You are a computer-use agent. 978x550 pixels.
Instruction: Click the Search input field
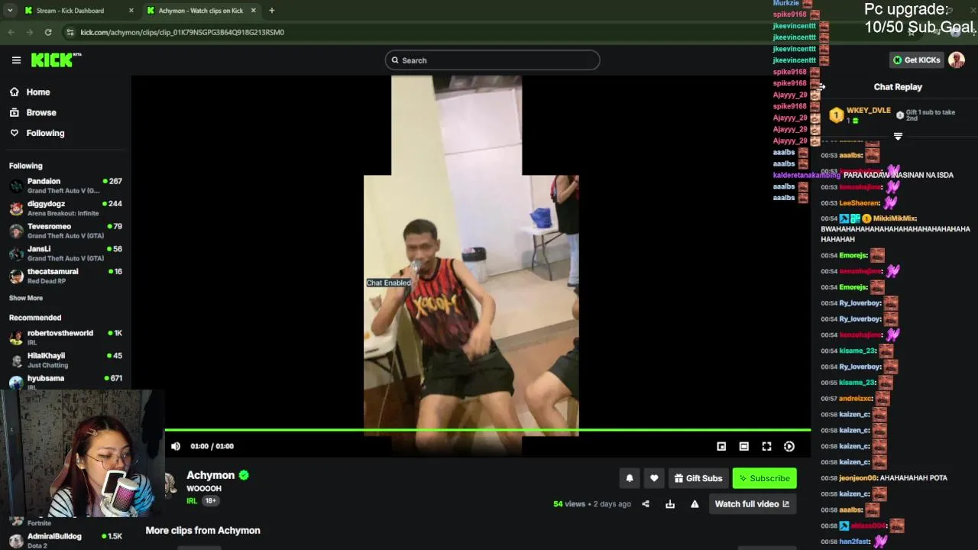click(x=492, y=60)
